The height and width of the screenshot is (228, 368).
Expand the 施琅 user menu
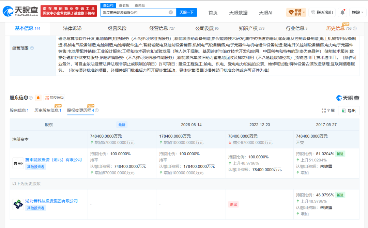(357, 12)
